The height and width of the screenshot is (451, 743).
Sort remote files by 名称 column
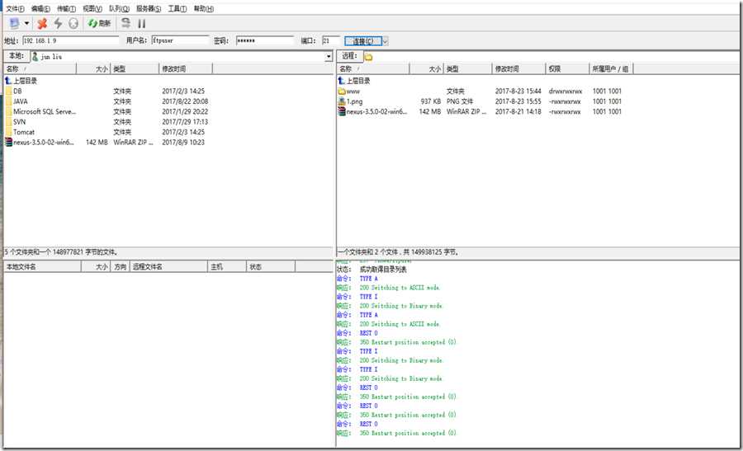coord(373,69)
